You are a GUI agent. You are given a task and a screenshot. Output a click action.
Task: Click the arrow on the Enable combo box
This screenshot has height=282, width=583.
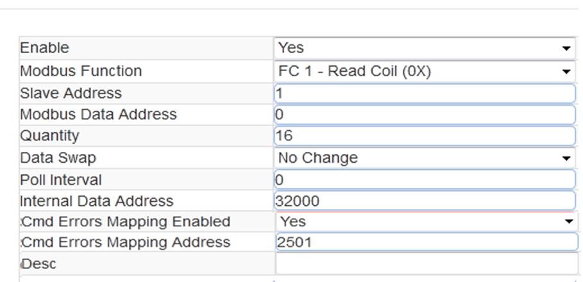coord(566,48)
